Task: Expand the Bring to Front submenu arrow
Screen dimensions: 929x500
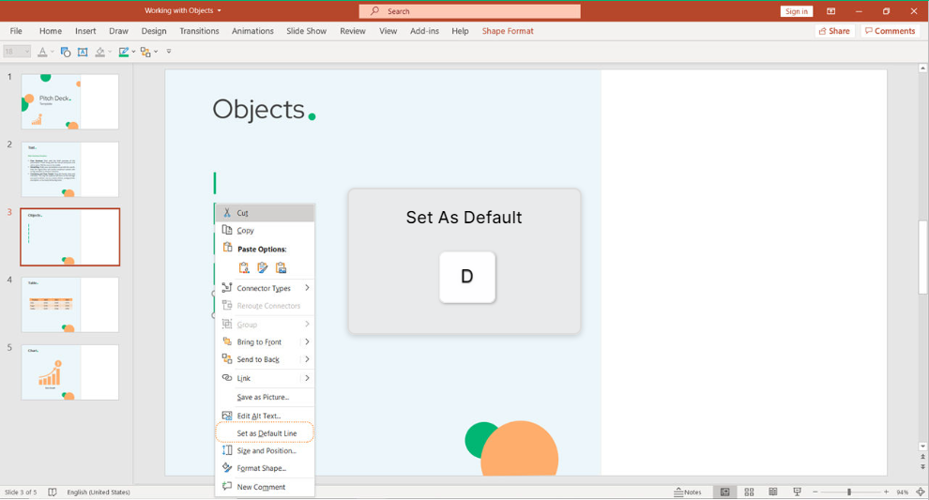Action: 307,341
